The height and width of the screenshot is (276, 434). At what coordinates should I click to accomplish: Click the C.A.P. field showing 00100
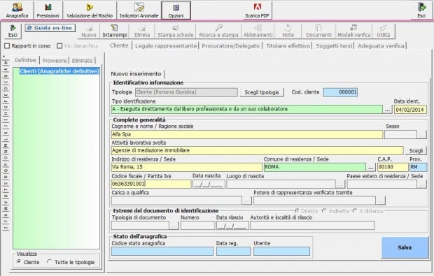tap(393, 167)
